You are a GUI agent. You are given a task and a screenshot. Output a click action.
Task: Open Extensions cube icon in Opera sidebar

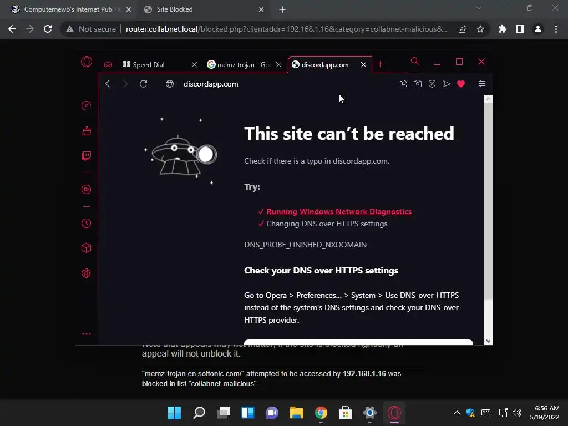pos(86,248)
